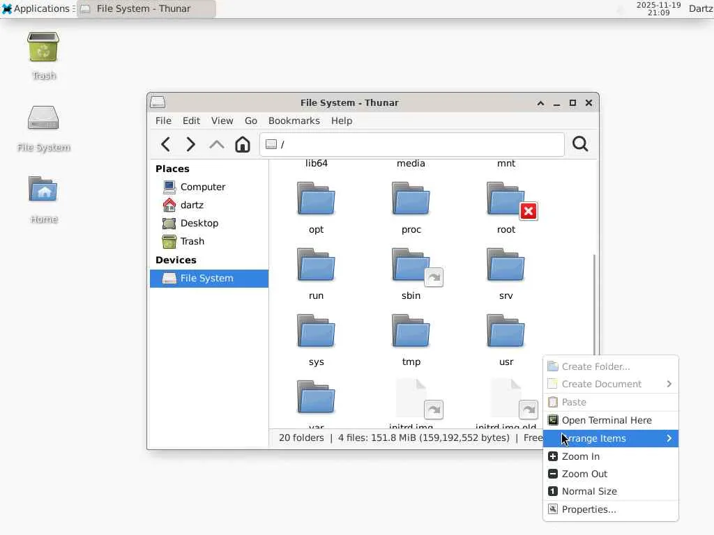Open the View menu
714x535 pixels.
(x=222, y=121)
